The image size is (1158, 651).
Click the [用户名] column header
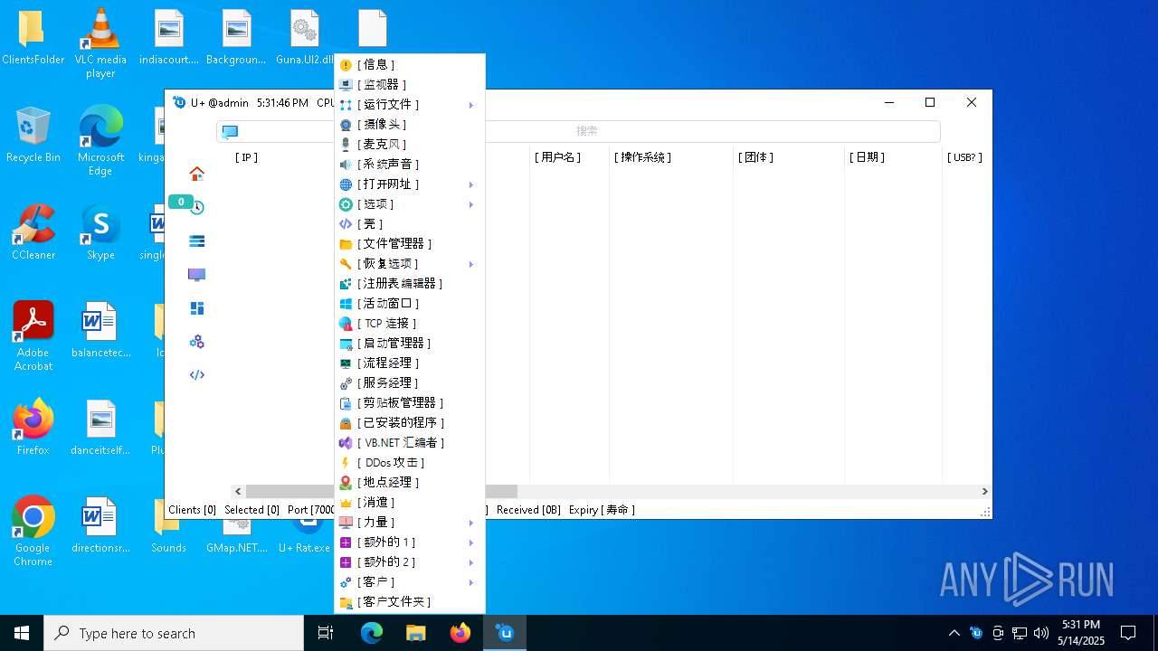(557, 157)
